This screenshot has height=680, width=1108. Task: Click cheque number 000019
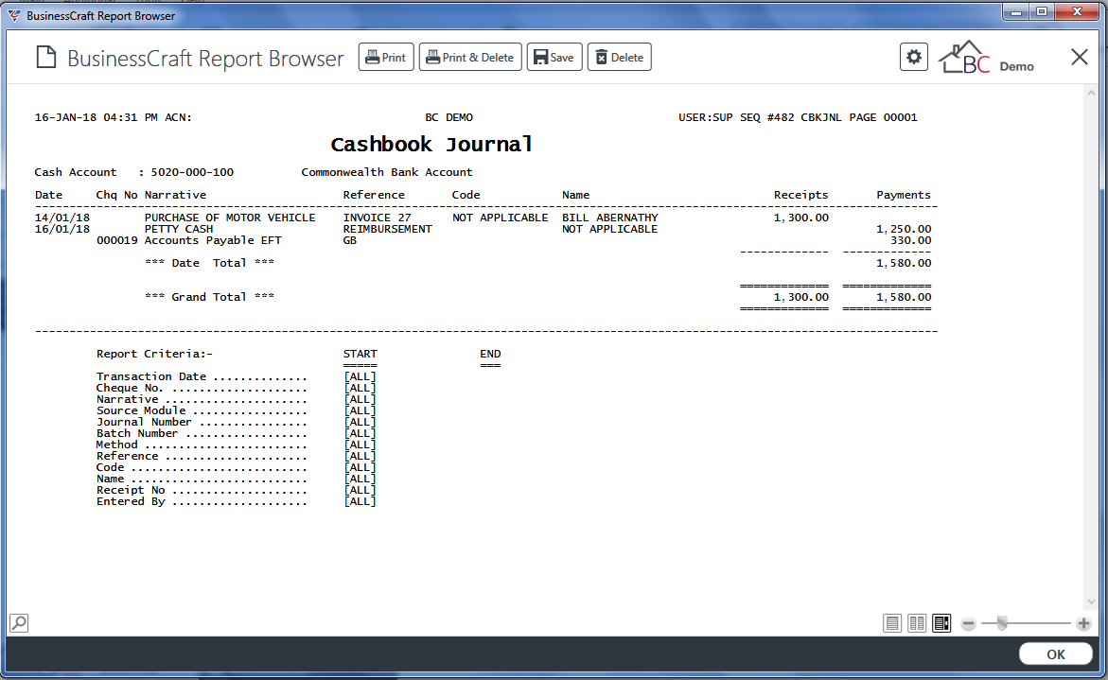(x=116, y=240)
